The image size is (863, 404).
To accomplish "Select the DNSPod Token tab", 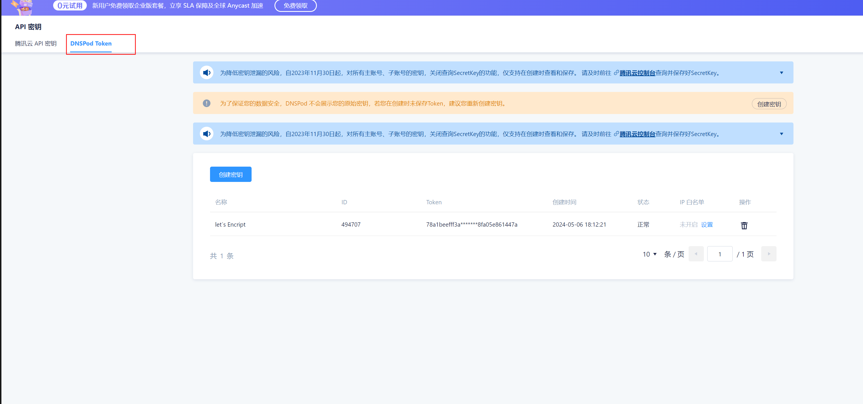I will coord(91,44).
